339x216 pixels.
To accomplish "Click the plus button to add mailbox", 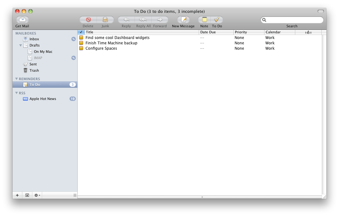I will 17,195.
